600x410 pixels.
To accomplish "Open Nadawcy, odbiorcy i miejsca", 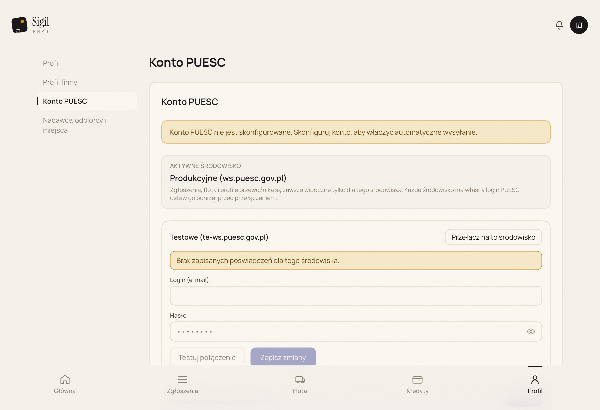I will [74, 125].
